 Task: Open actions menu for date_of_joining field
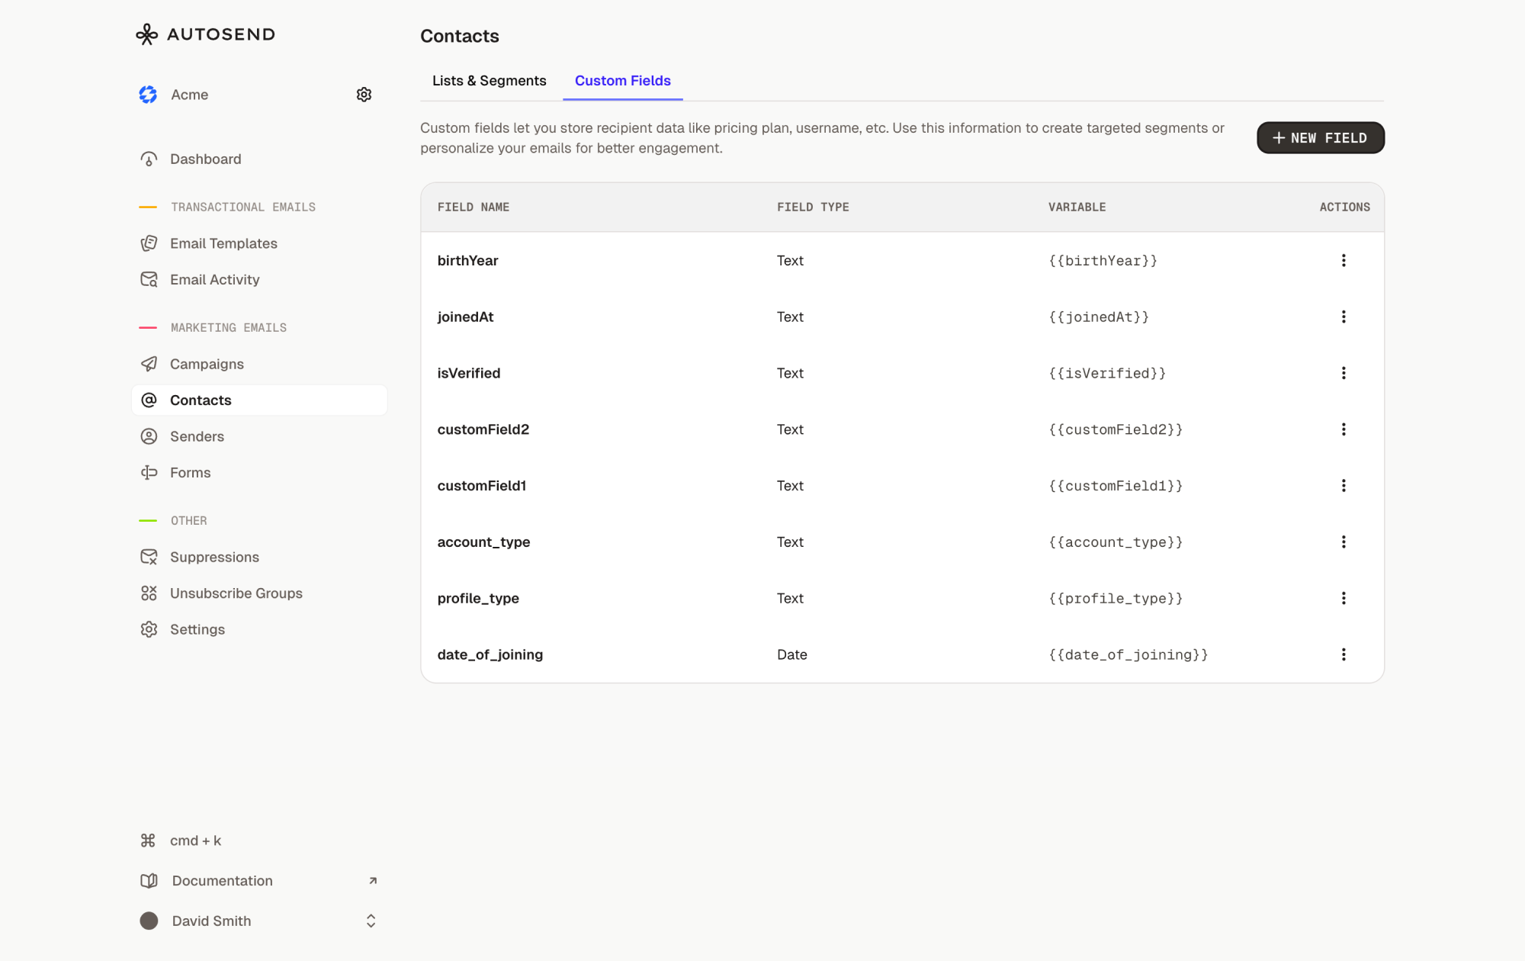pos(1344,654)
